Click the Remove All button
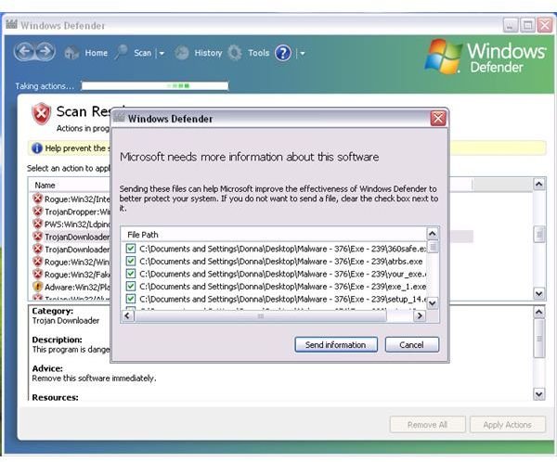Viewport: 557px width, 462px height. (x=427, y=424)
